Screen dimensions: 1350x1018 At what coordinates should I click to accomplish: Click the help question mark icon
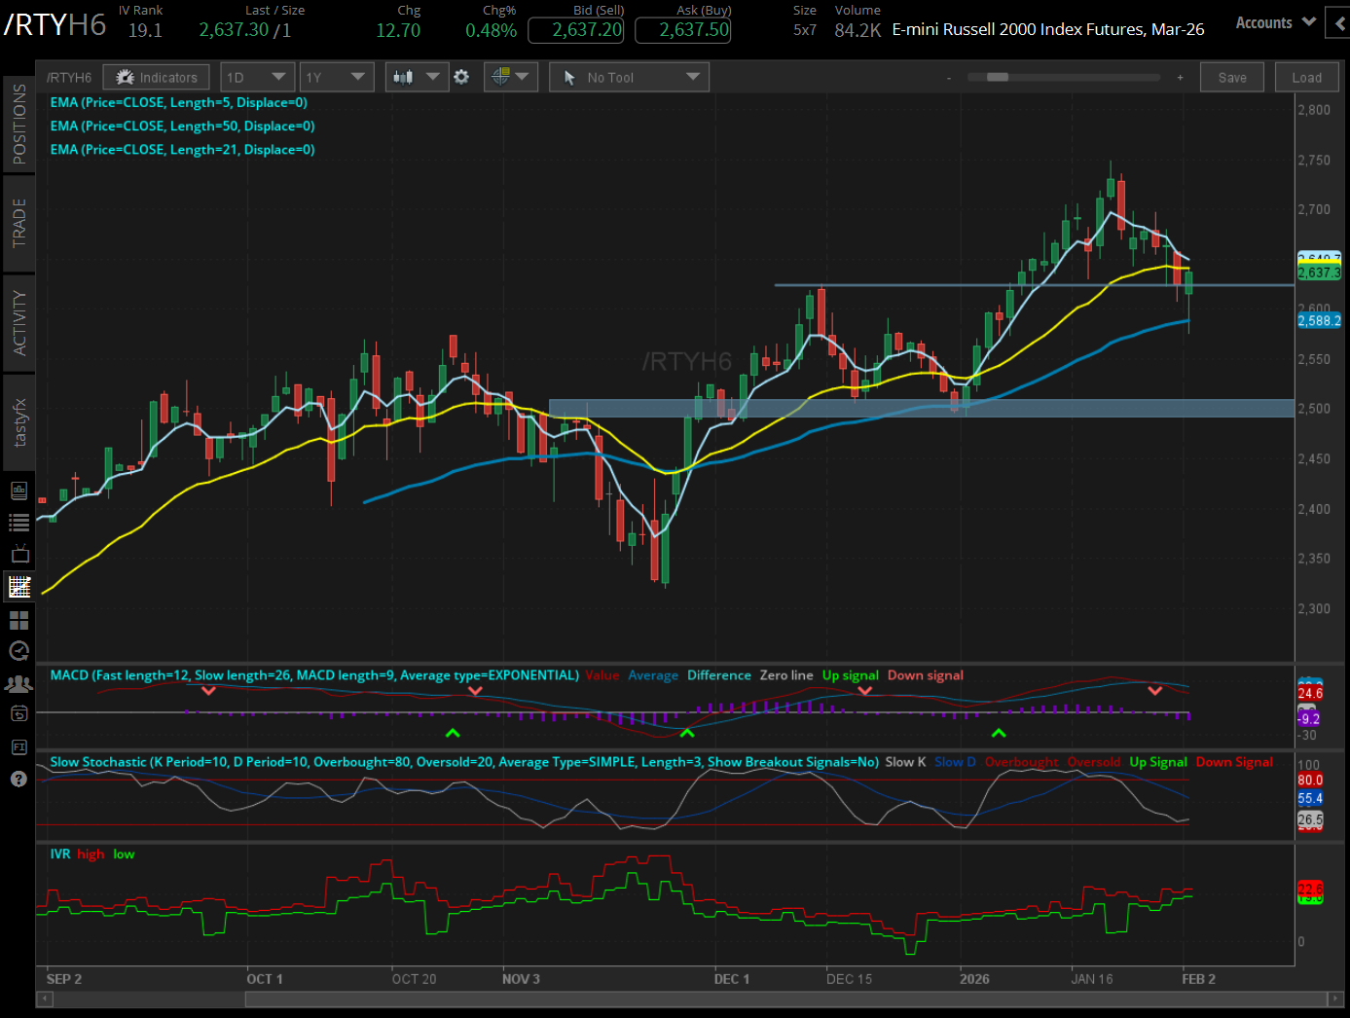coord(18,779)
